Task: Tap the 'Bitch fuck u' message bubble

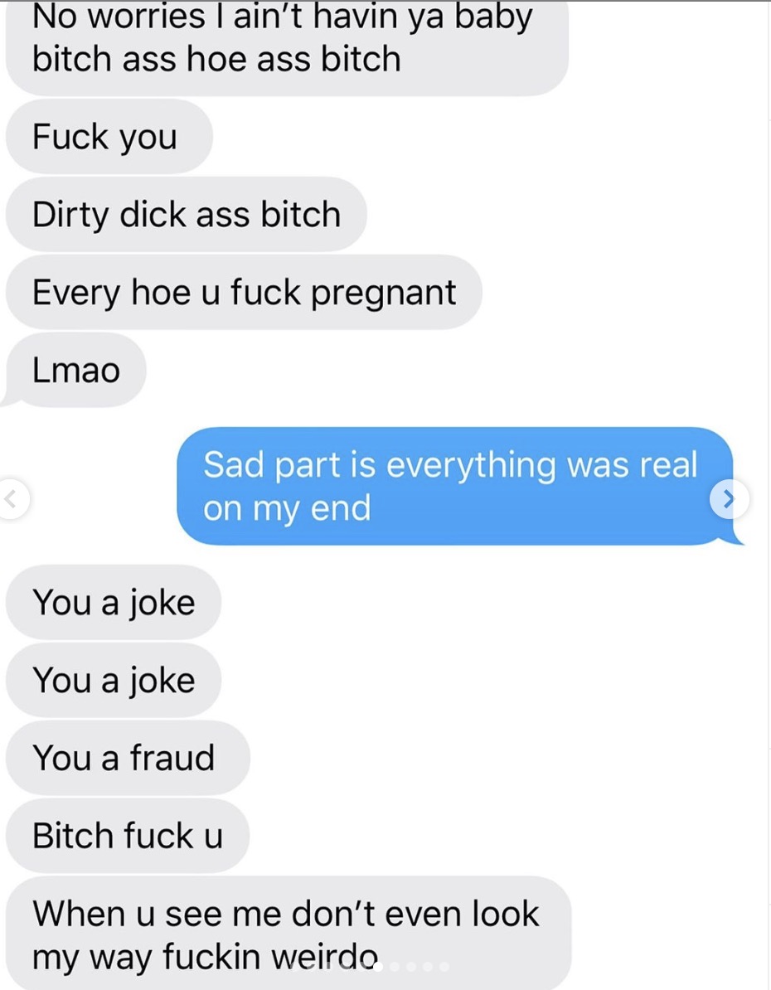Action: pos(128,835)
